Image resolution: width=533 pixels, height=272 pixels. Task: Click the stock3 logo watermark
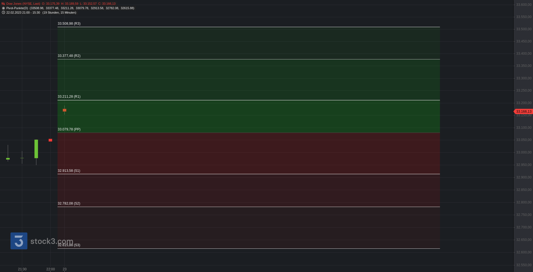point(42,241)
